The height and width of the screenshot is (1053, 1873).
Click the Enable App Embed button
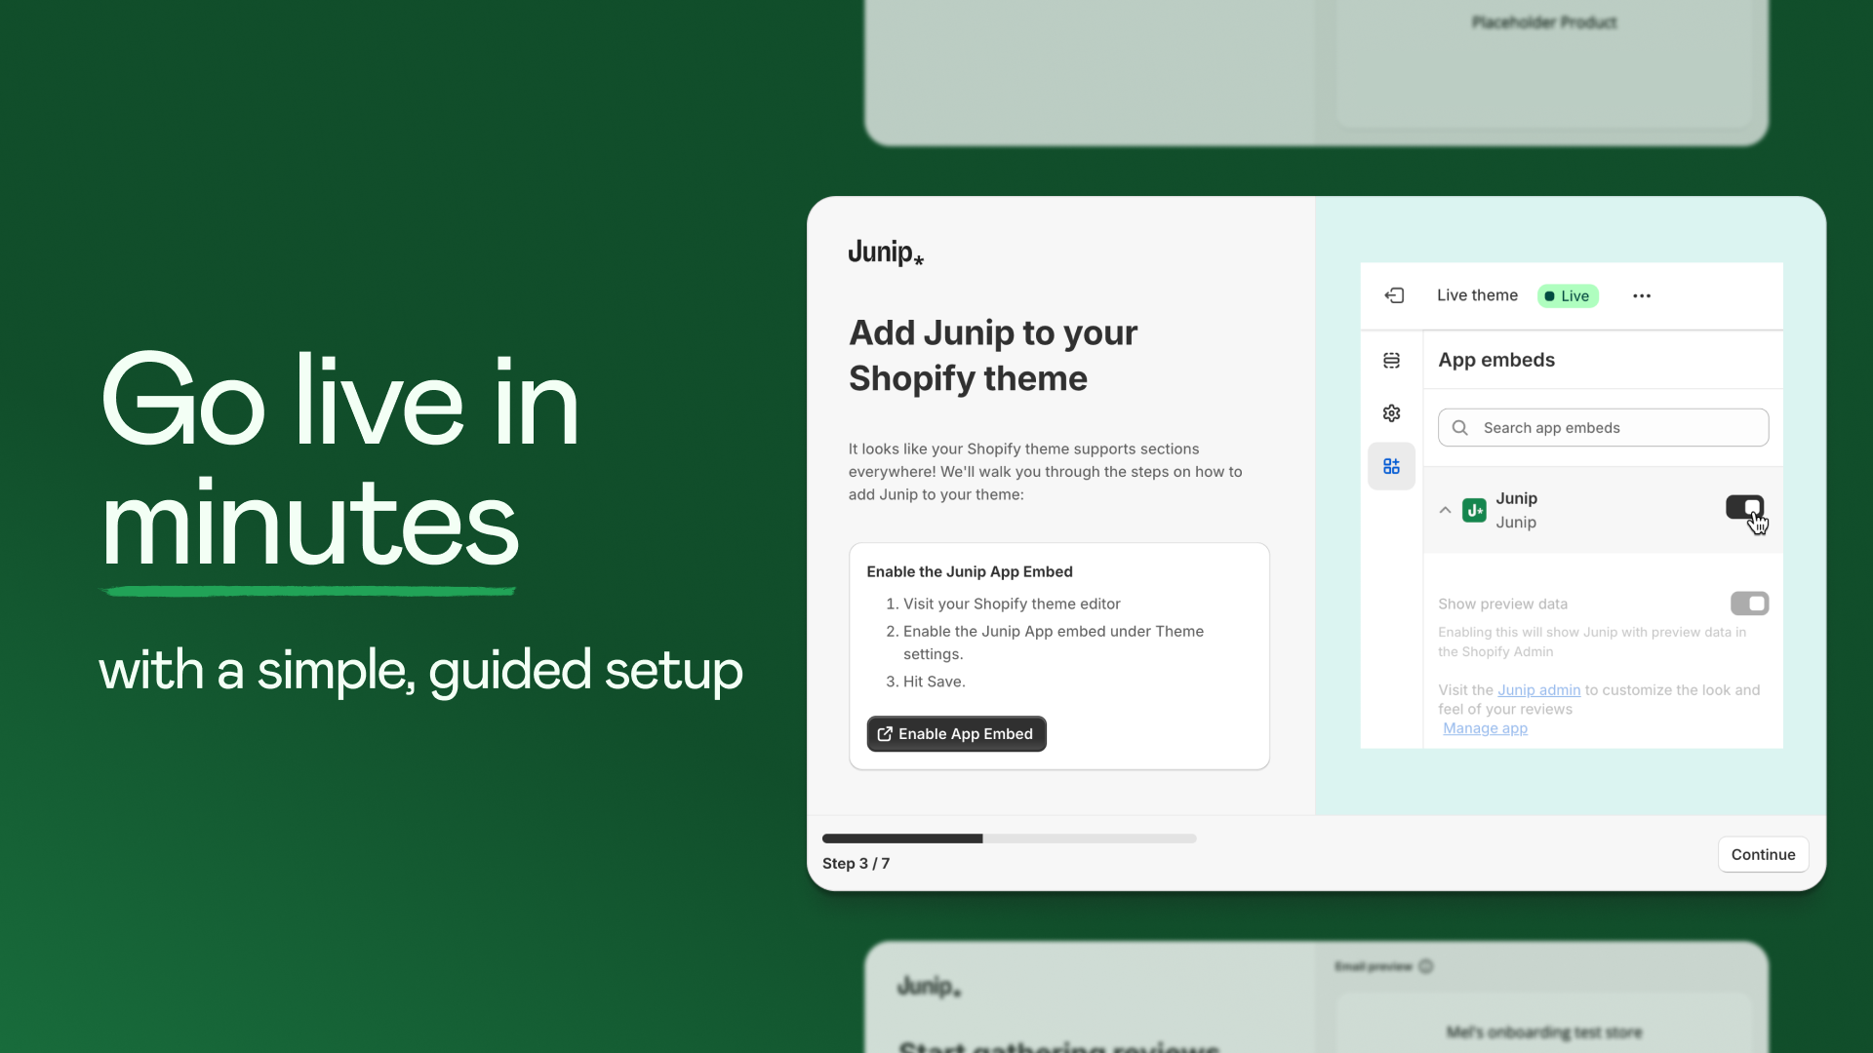(x=956, y=734)
